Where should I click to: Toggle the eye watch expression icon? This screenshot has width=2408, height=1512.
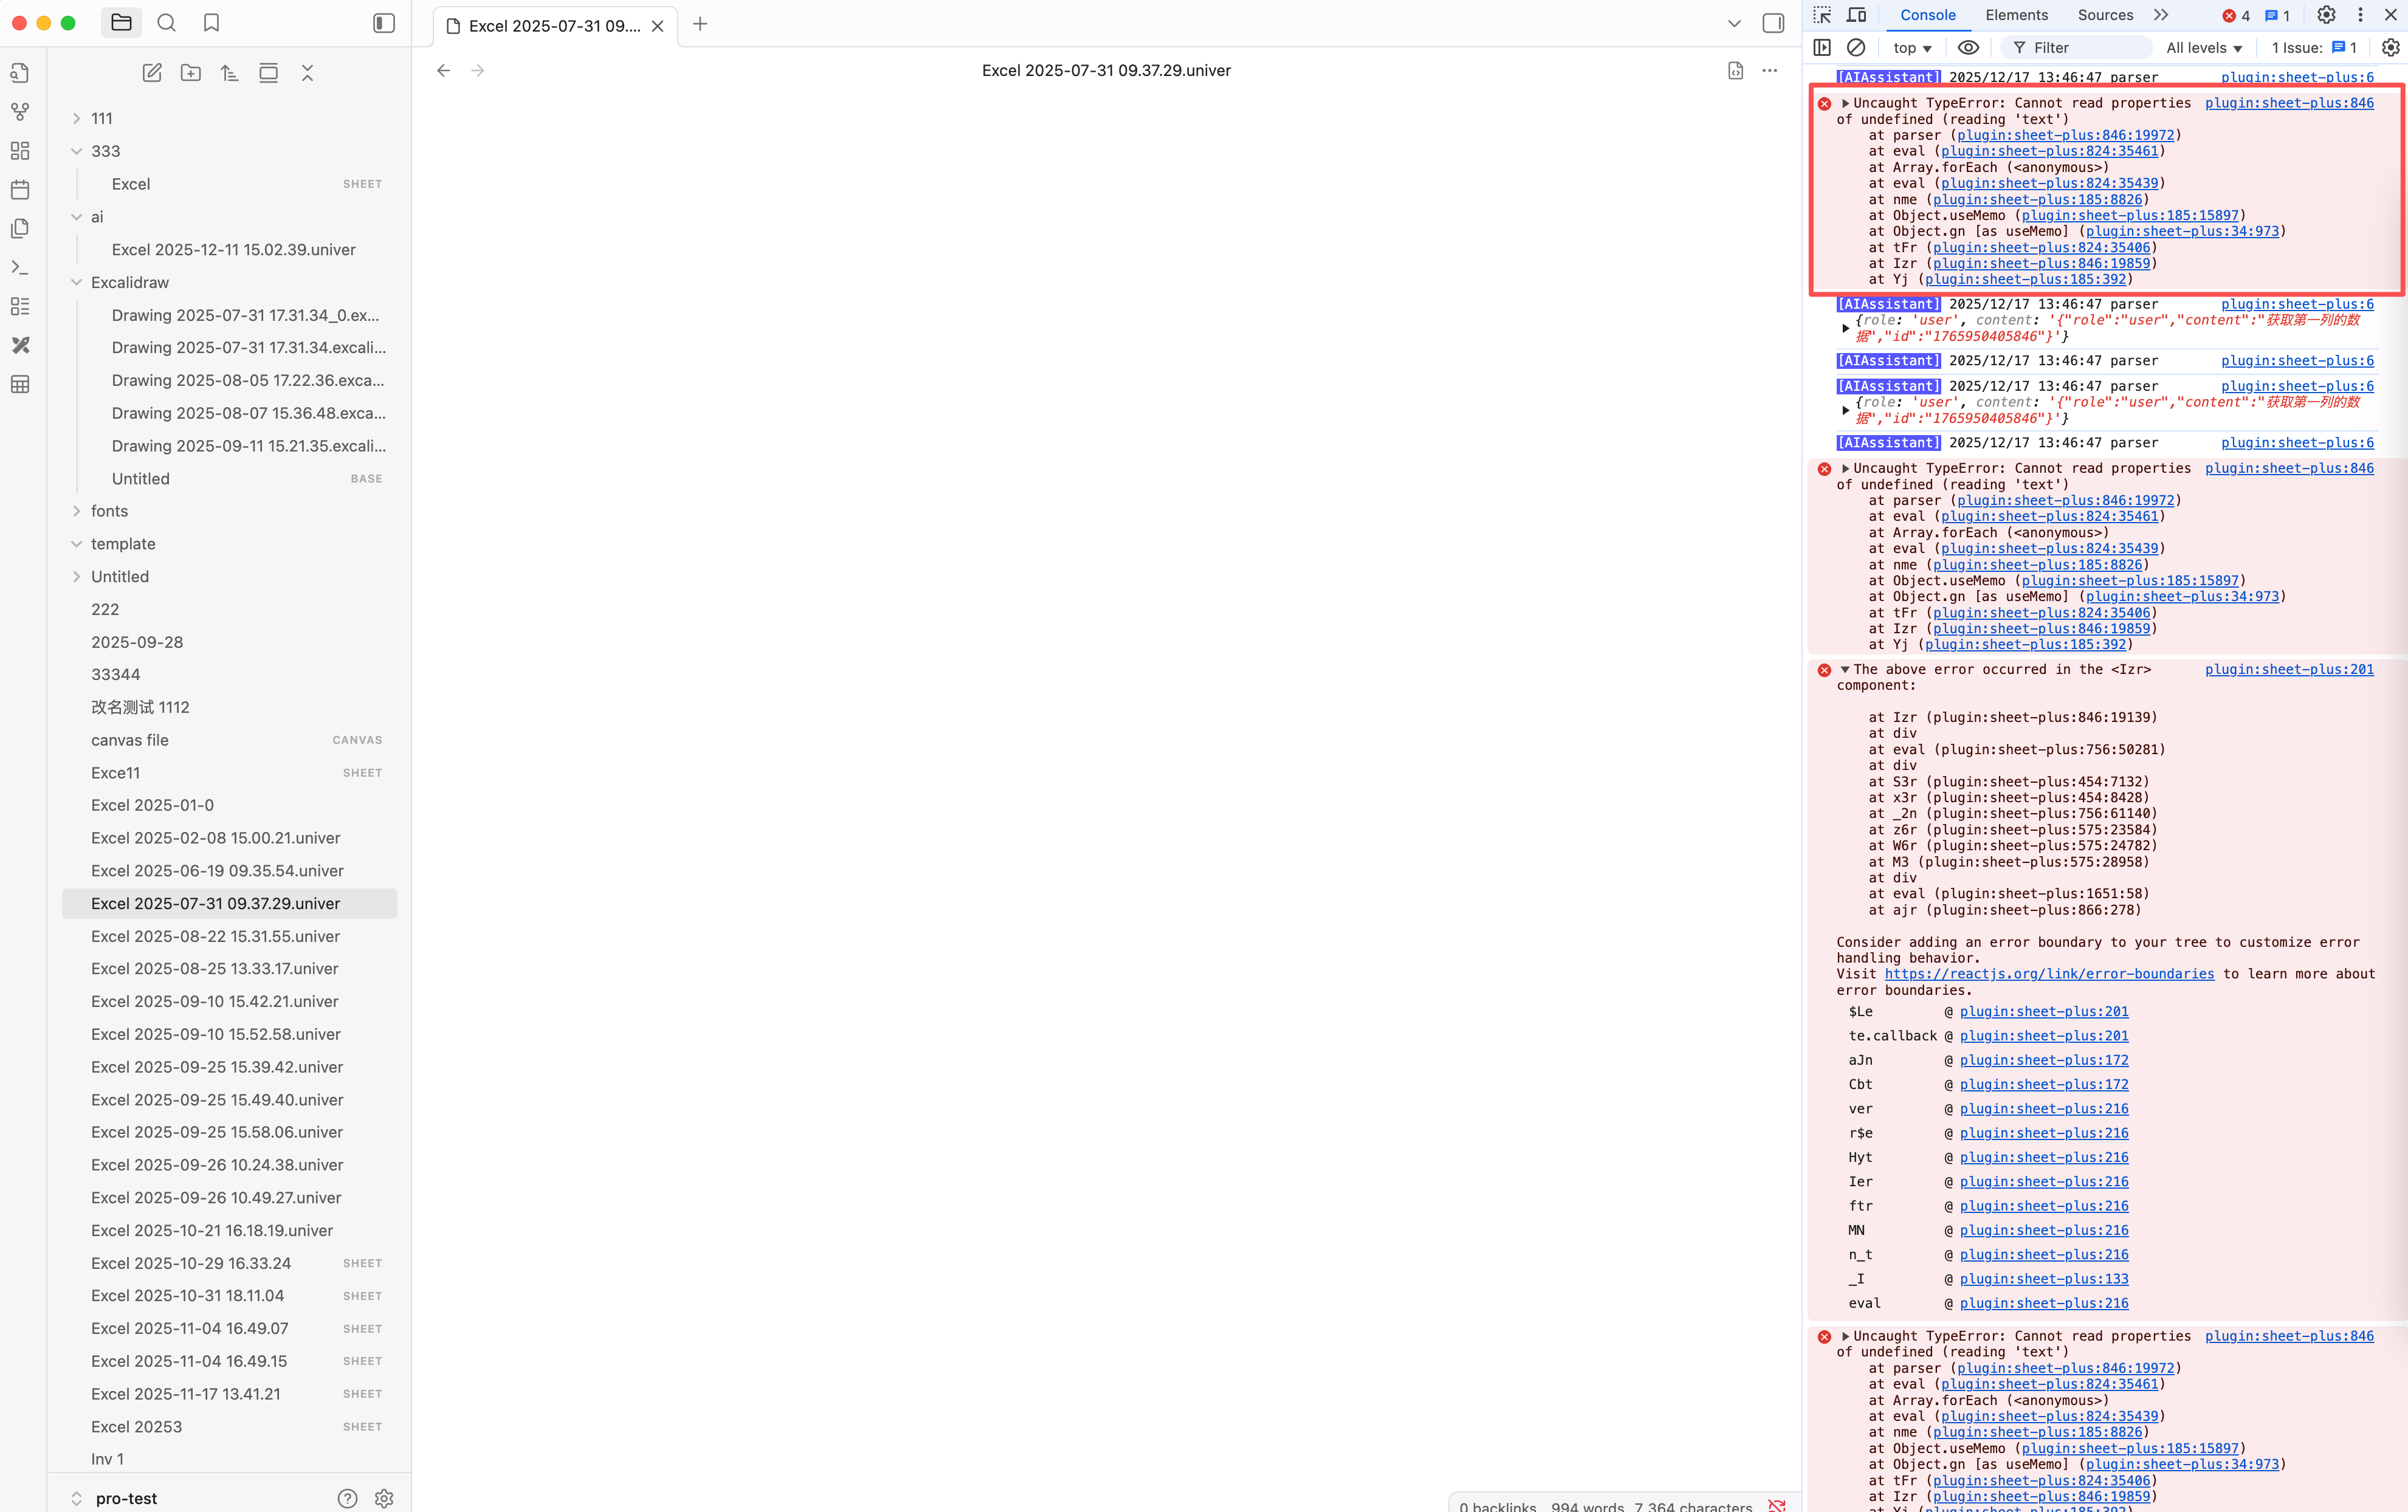click(1967, 47)
